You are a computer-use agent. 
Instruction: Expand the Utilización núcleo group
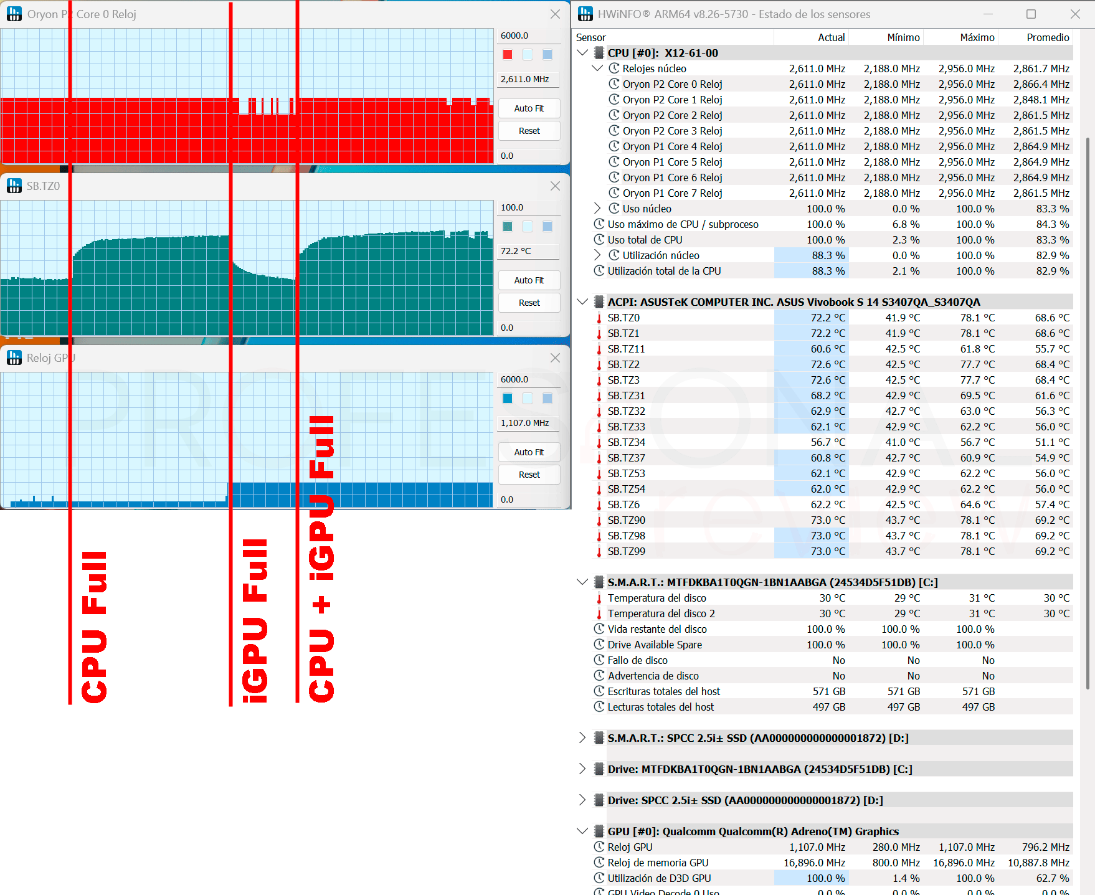(597, 255)
